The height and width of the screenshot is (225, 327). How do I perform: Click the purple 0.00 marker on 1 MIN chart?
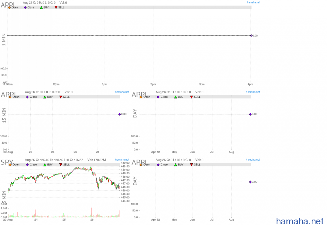[251, 35]
